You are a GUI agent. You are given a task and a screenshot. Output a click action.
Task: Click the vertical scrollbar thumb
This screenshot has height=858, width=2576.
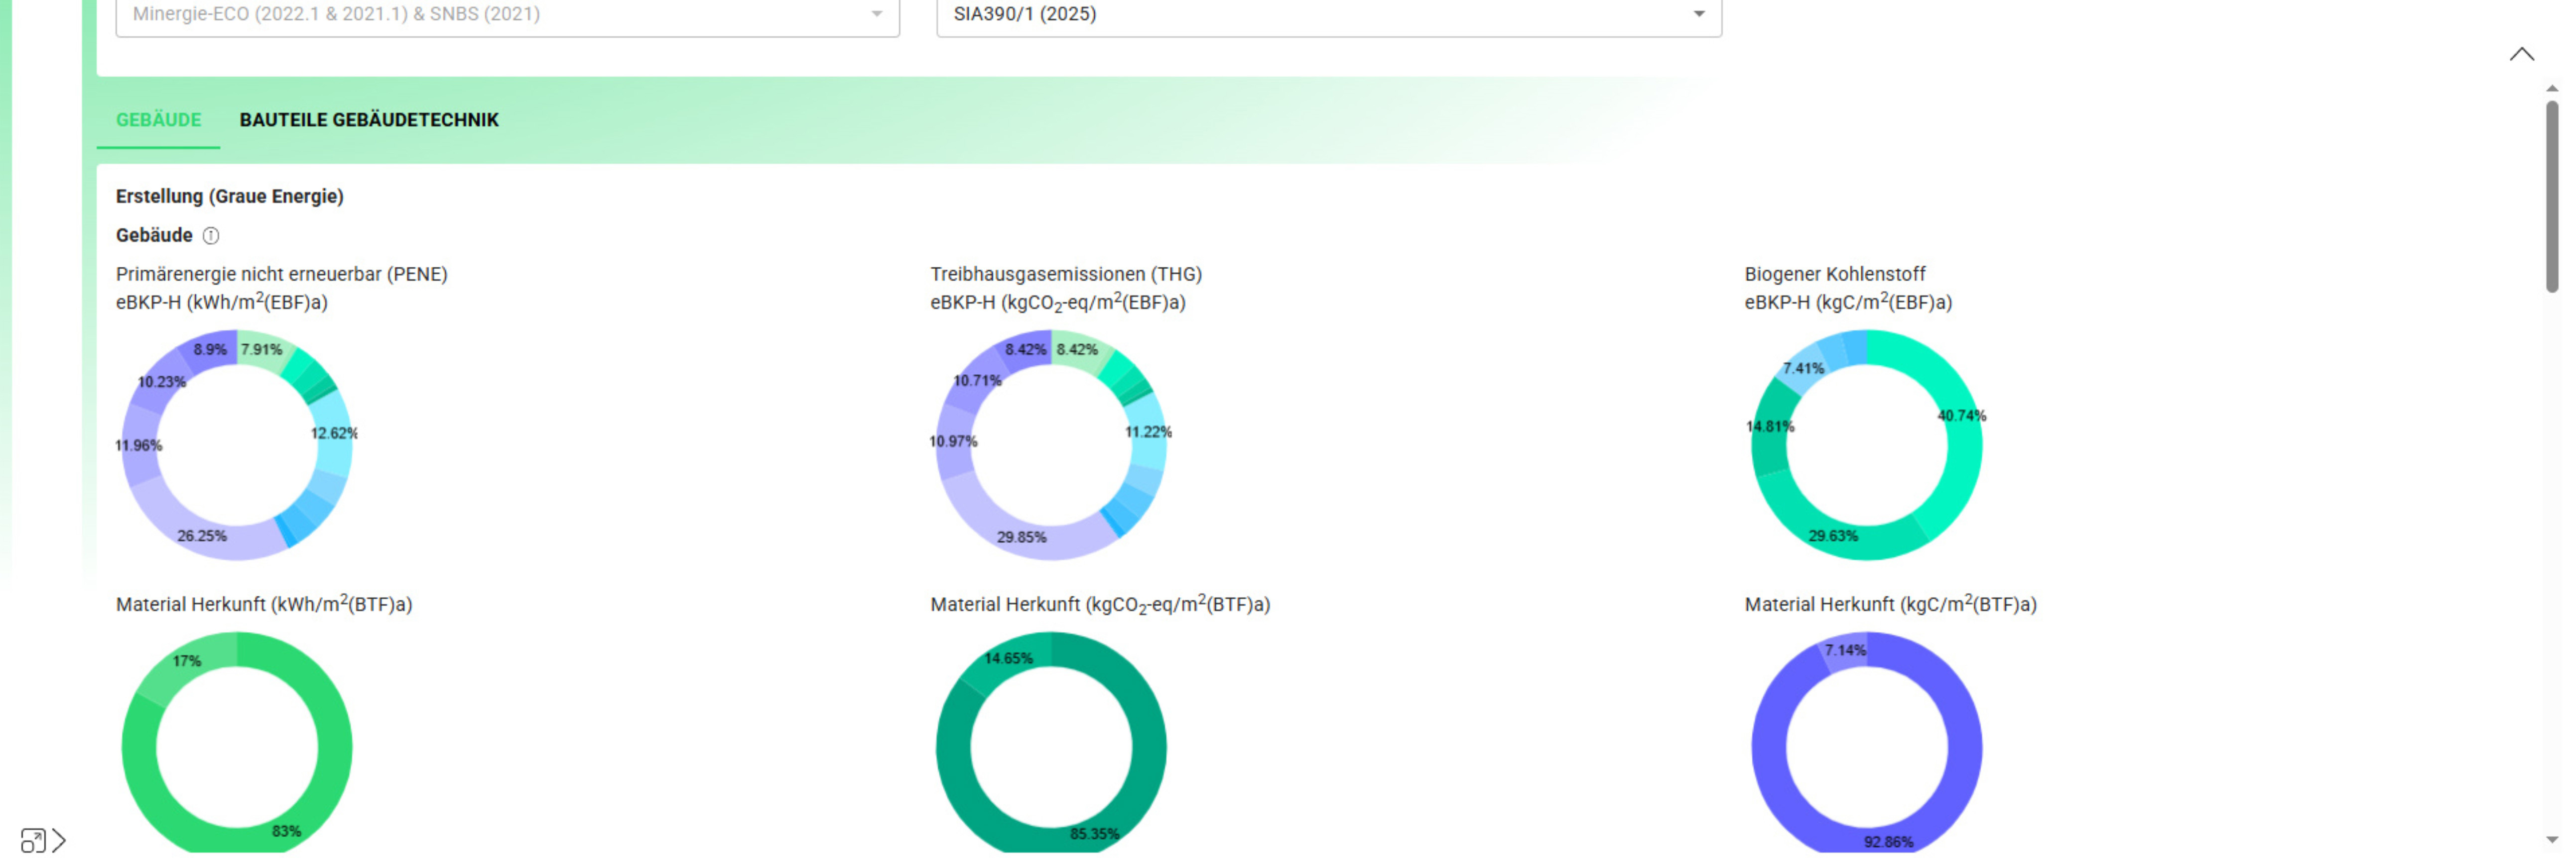tap(2551, 195)
